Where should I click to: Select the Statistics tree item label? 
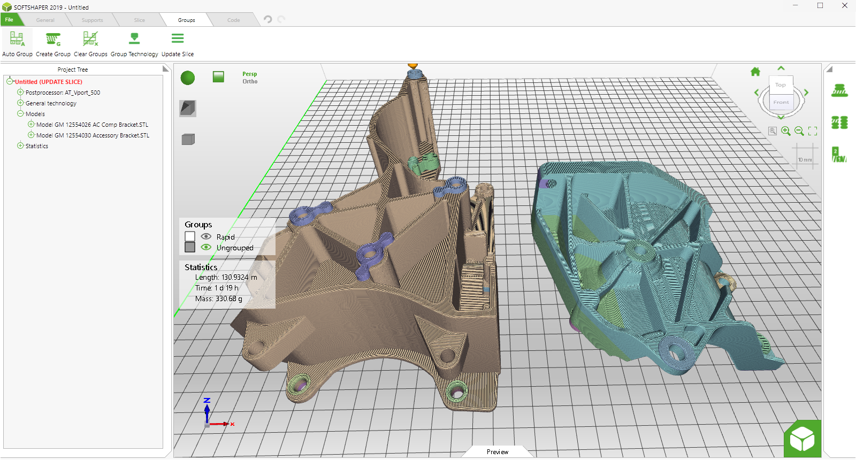37,146
